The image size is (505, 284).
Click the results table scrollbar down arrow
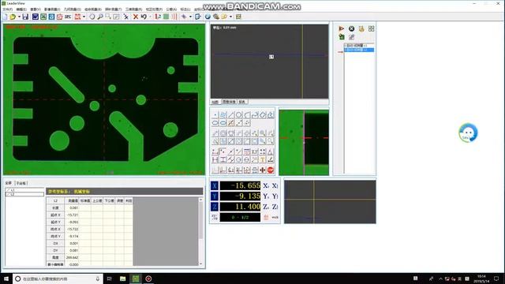(x=200, y=263)
